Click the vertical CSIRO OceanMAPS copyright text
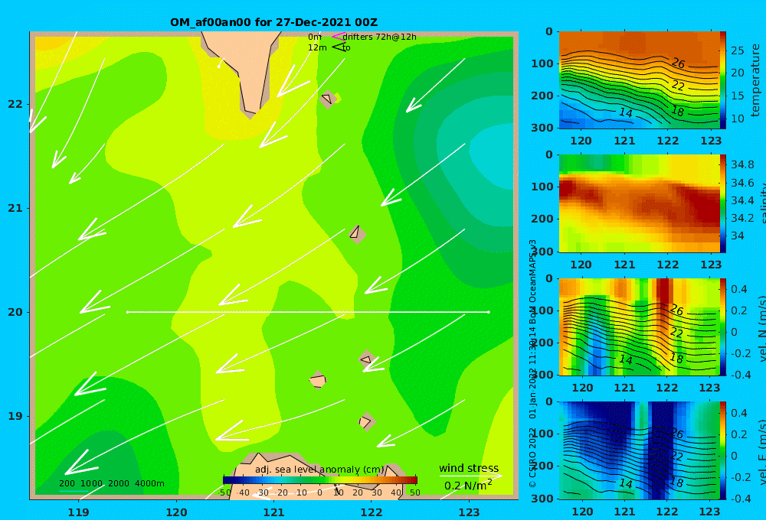 [532, 363]
